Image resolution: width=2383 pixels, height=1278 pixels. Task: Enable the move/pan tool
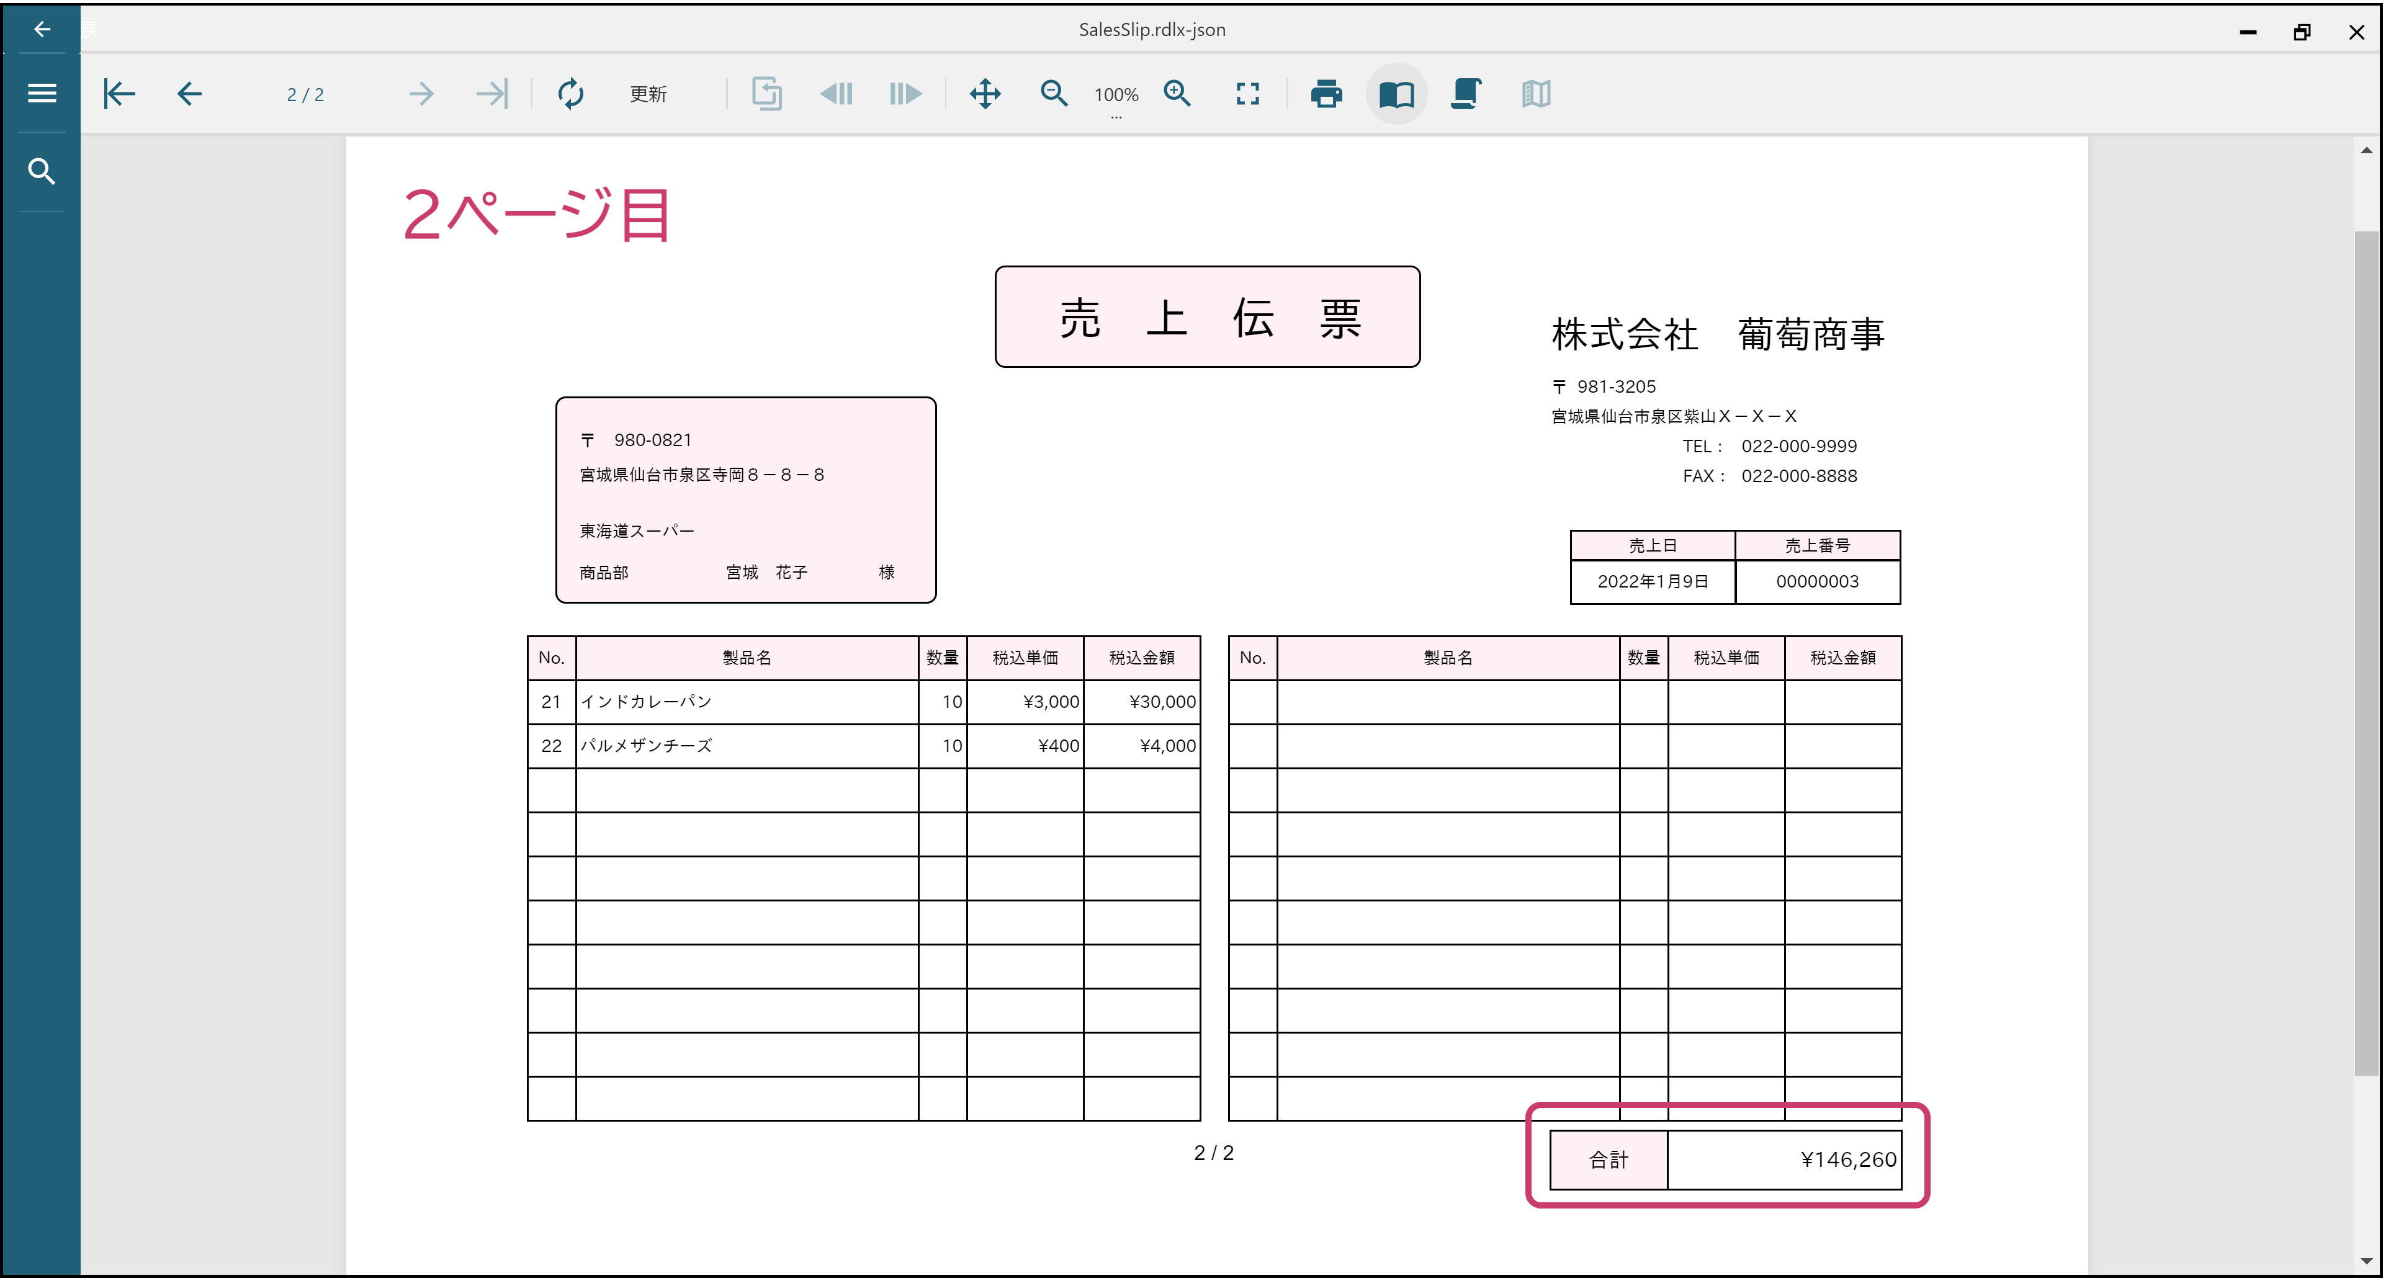click(985, 94)
